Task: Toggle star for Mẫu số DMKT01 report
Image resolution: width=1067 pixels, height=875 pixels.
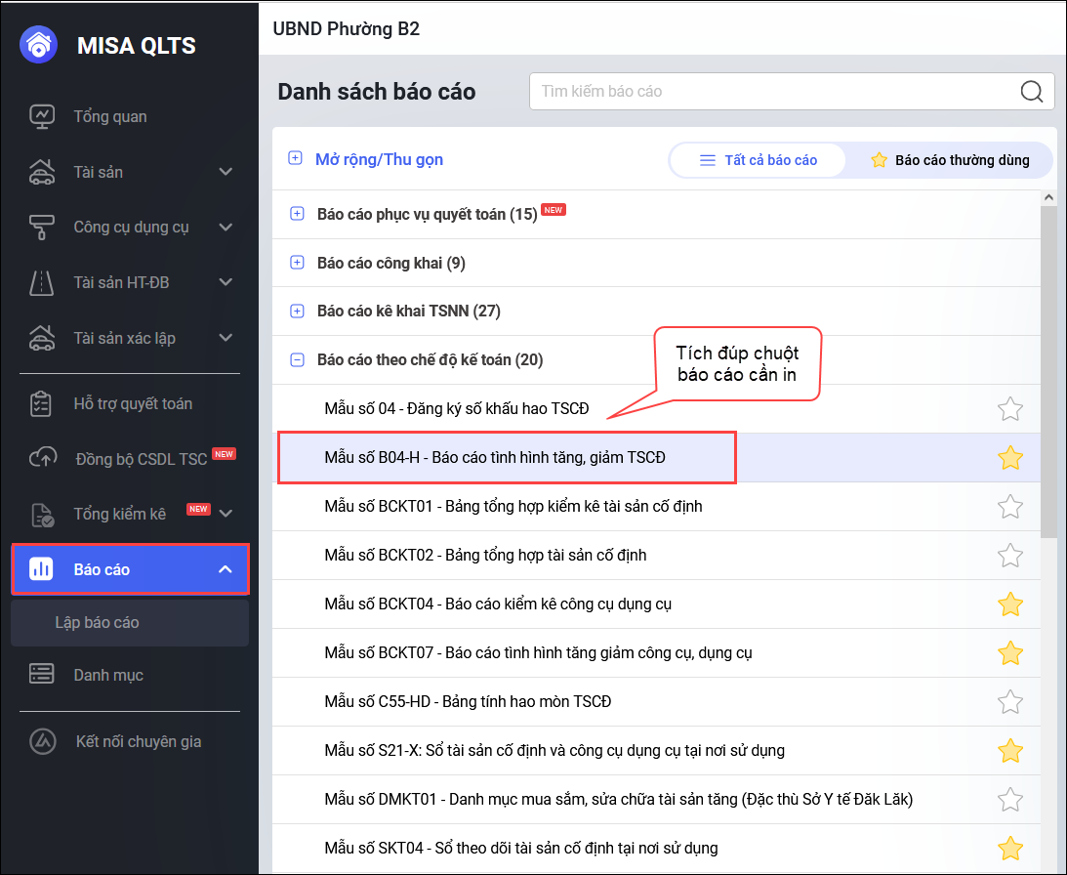Action: [x=1009, y=800]
